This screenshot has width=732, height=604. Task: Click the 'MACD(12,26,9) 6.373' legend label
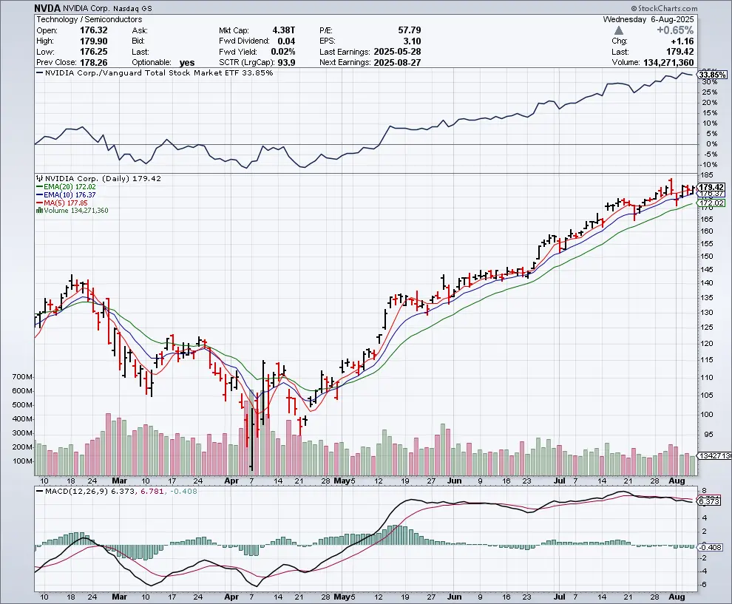pos(90,491)
